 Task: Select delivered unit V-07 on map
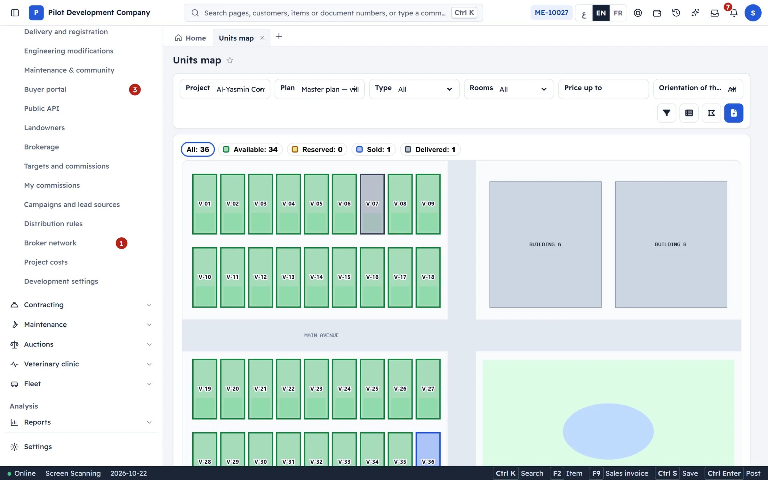(x=372, y=204)
